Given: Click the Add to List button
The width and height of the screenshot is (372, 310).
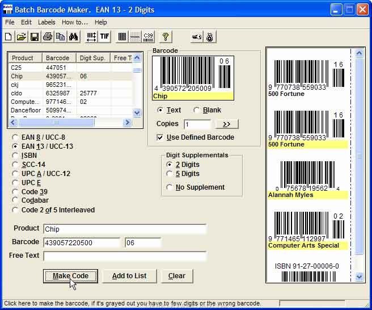Looking at the screenshot, I should click(x=129, y=276).
